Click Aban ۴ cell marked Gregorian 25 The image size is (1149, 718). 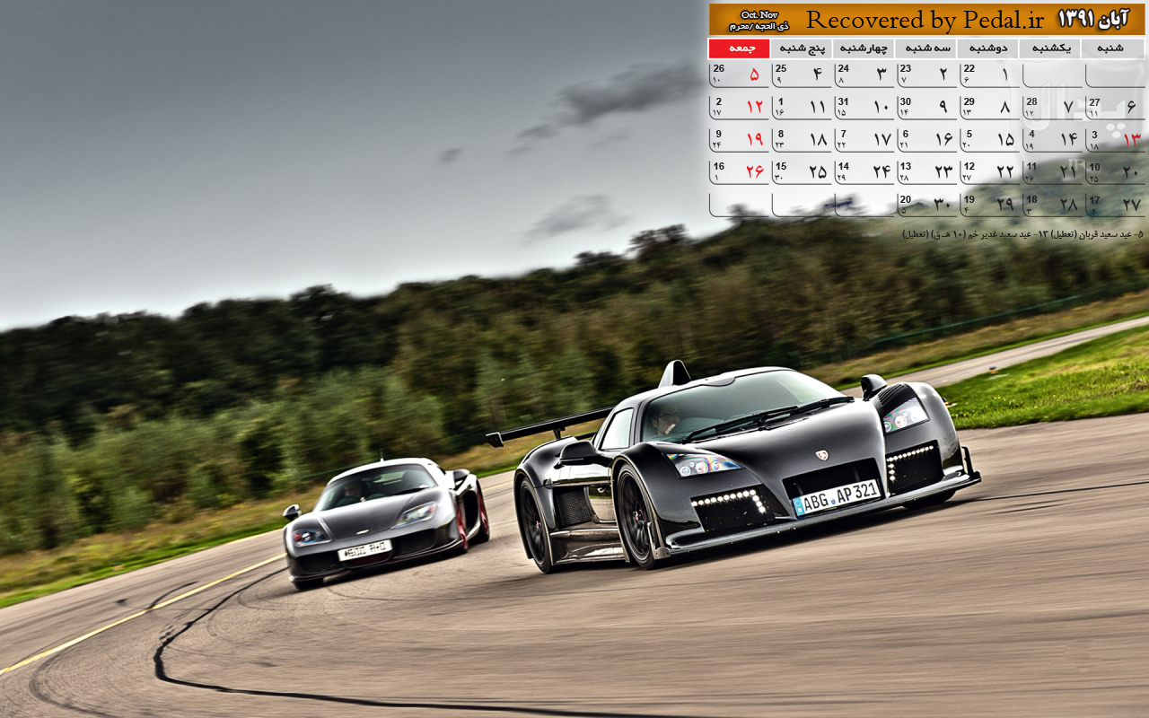(802, 74)
